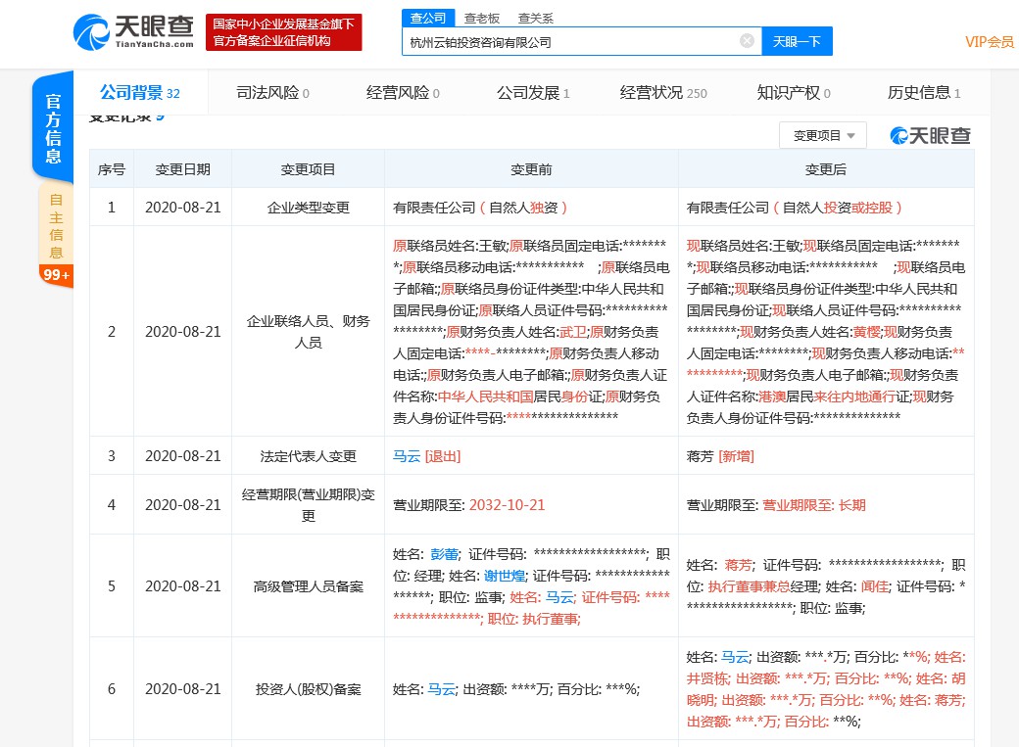
Task: Open the 公司发展 tab
Action: [533, 93]
